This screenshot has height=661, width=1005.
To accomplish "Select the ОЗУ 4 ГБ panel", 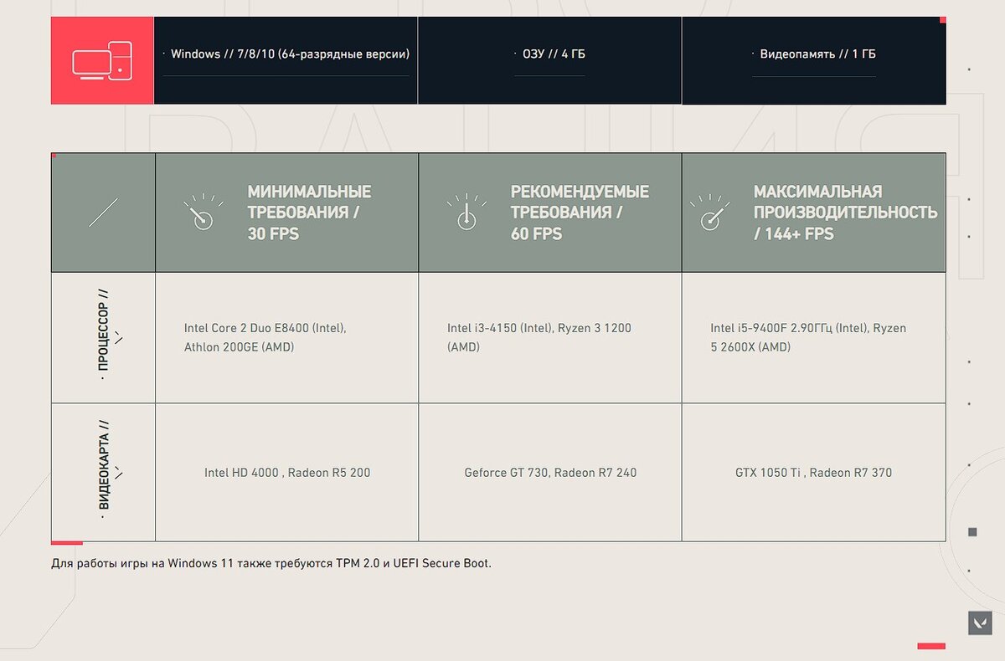I will click(x=549, y=60).
